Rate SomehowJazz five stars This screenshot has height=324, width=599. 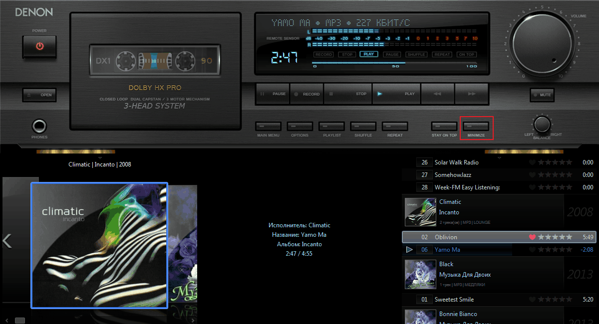tap(569, 175)
